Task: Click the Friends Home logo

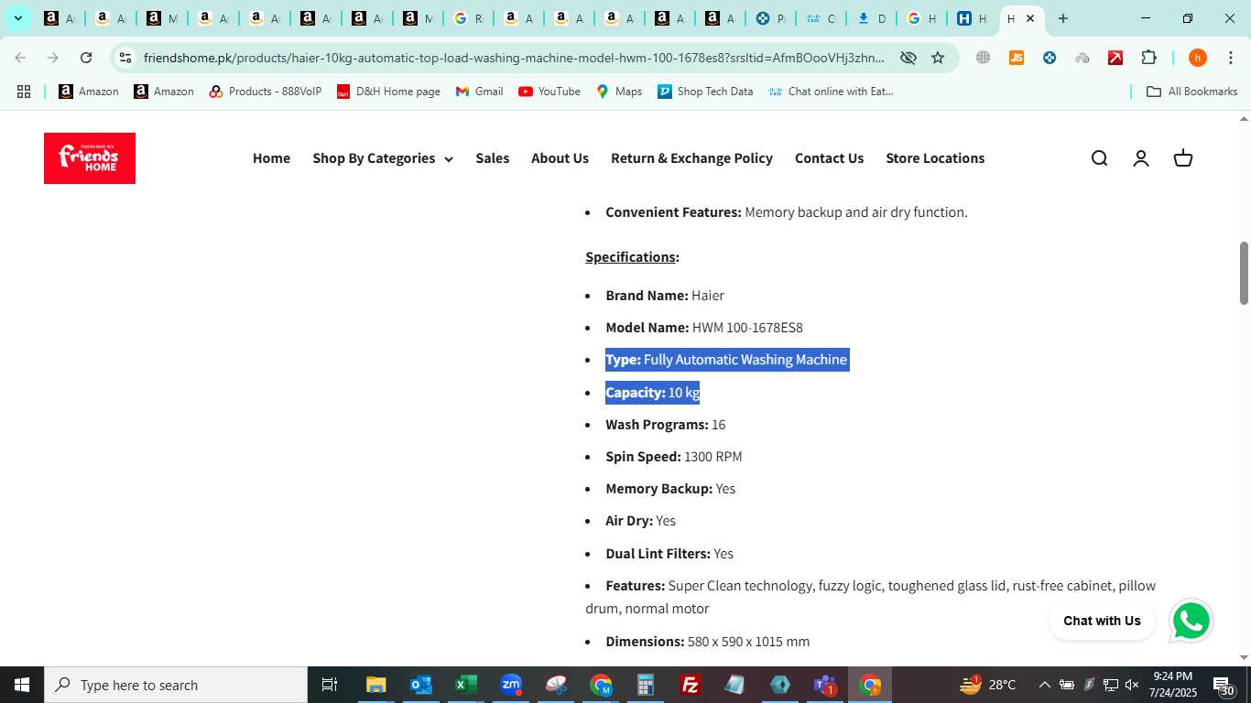Action: (90, 158)
